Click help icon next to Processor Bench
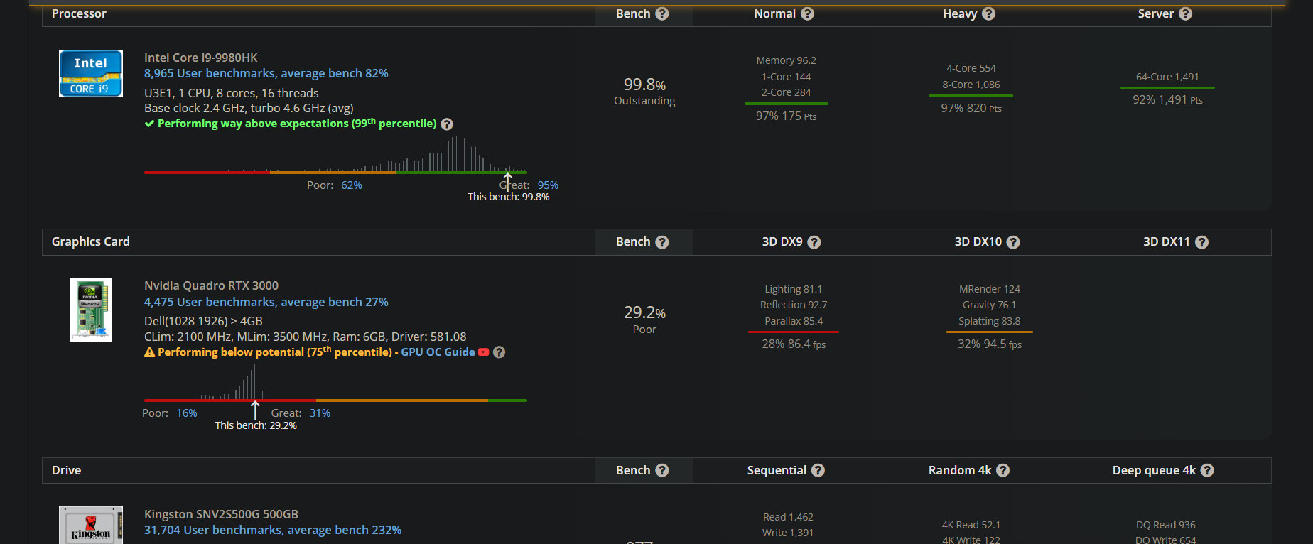 (662, 13)
